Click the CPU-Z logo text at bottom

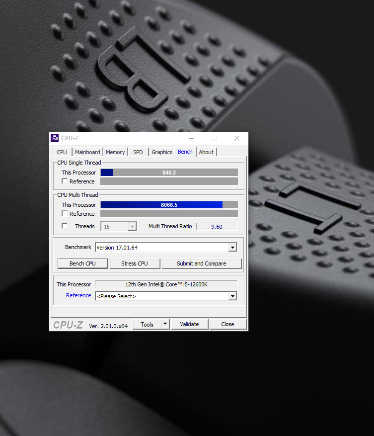coord(68,325)
